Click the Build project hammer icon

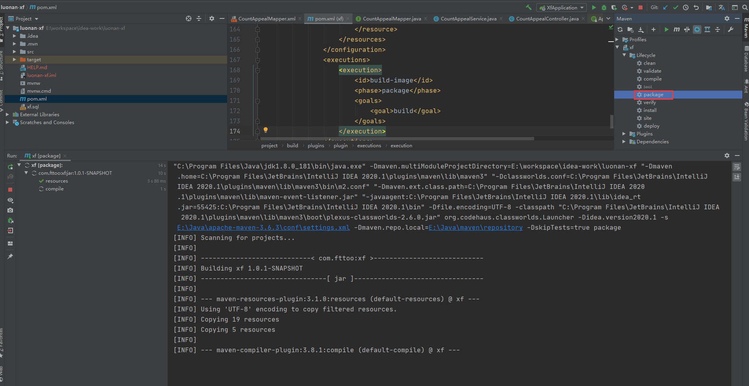click(x=529, y=7)
